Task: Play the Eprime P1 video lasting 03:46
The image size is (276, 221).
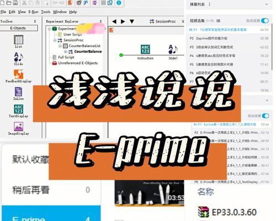Action: click(231, 124)
